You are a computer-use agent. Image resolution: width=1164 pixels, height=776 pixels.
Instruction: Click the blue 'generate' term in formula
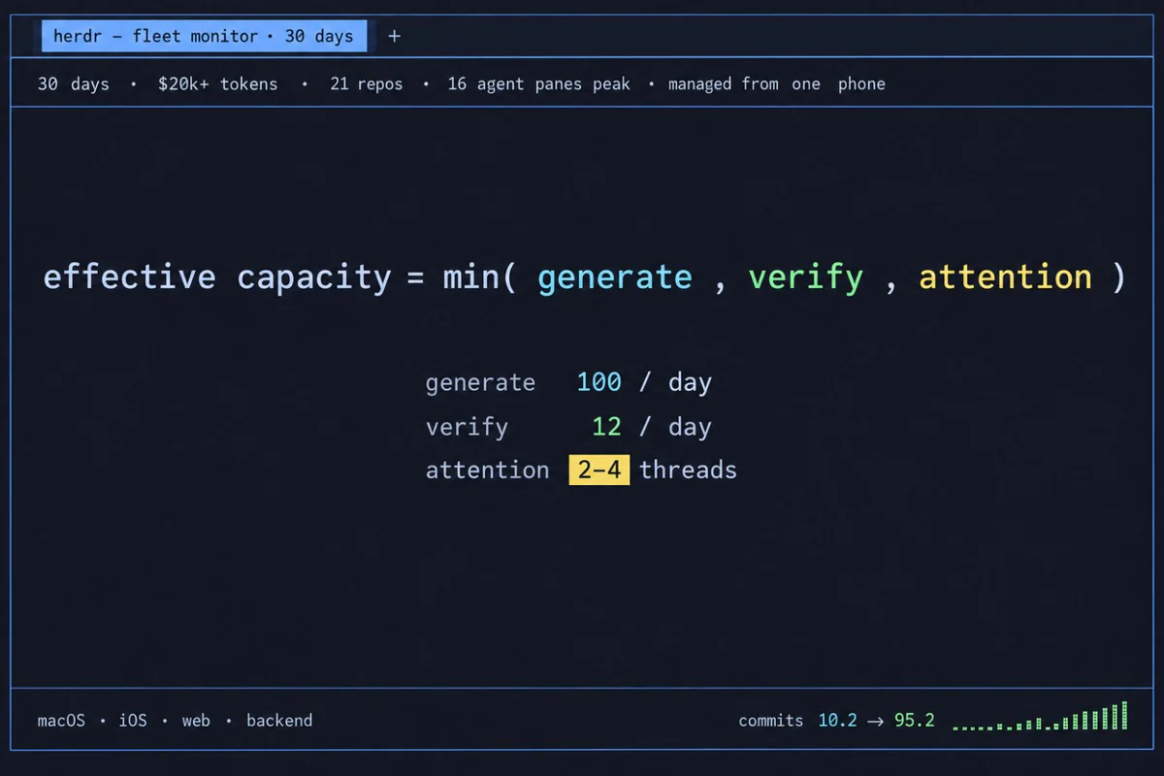615,277
